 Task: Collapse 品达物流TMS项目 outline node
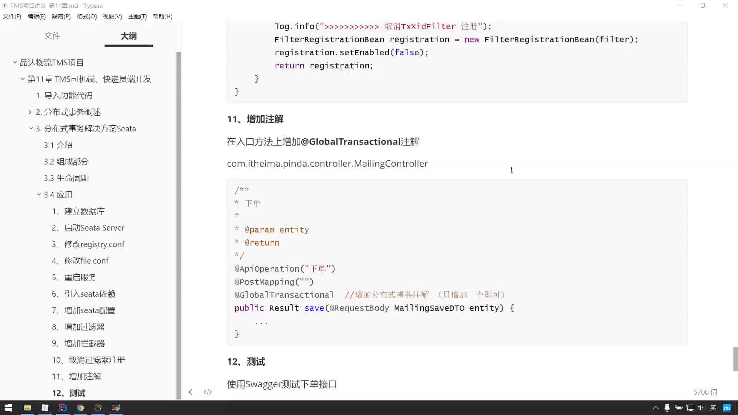click(x=15, y=62)
